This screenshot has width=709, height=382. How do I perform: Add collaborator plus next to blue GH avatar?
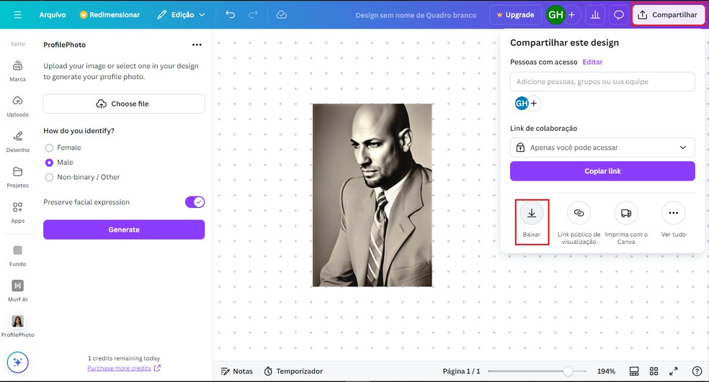534,104
